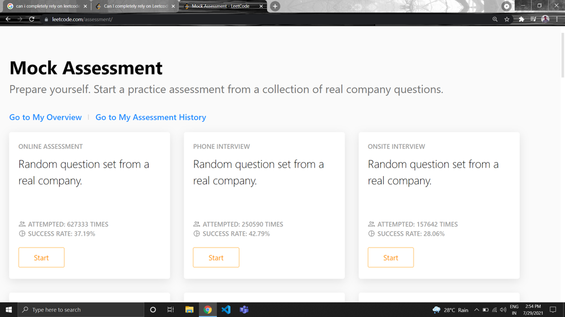Close the second Leetcode question tab
This screenshot has width=565, height=317.
(x=173, y=6)
